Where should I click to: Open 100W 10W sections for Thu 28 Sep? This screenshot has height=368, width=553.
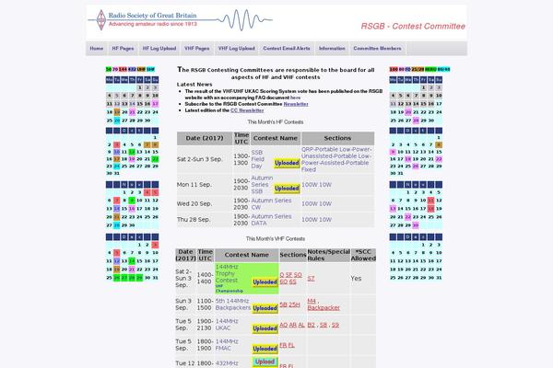316,219
